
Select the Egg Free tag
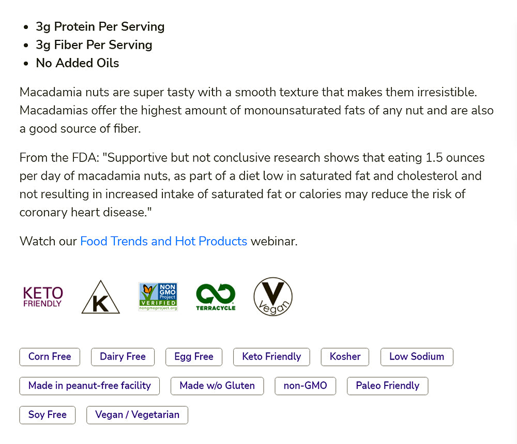click(x=194, y=357)
